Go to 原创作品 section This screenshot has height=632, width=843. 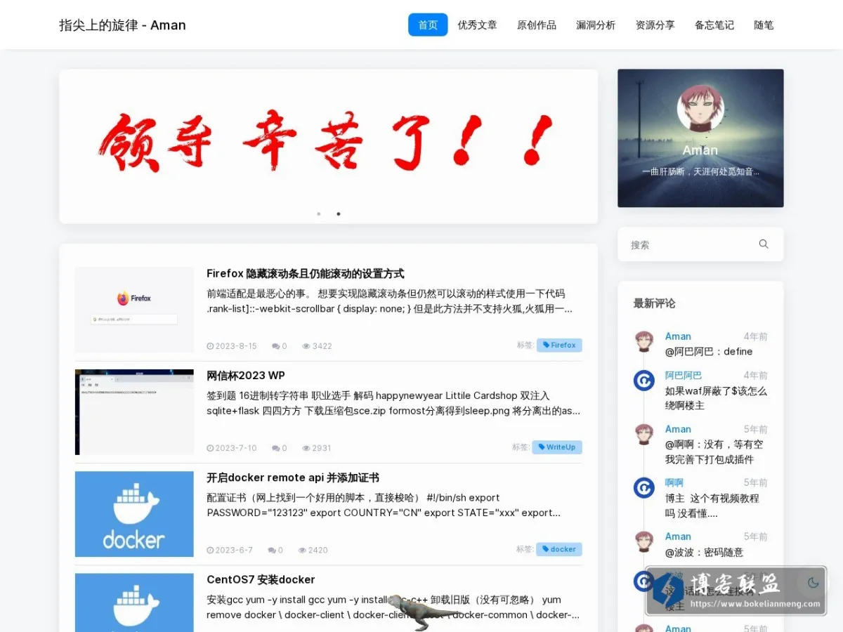pyautogui.click(x=537, y=25)
